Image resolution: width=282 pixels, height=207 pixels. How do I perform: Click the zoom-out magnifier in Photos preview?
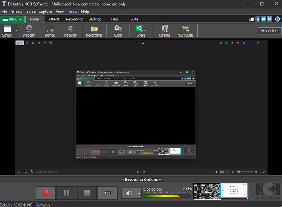(233, 172)
